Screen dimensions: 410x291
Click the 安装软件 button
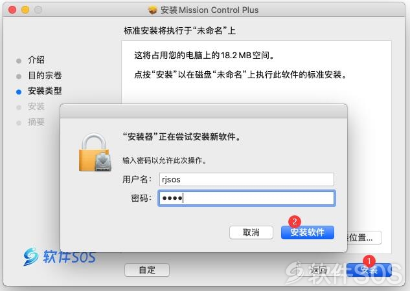pyautogui.click(x=308, y=232)
